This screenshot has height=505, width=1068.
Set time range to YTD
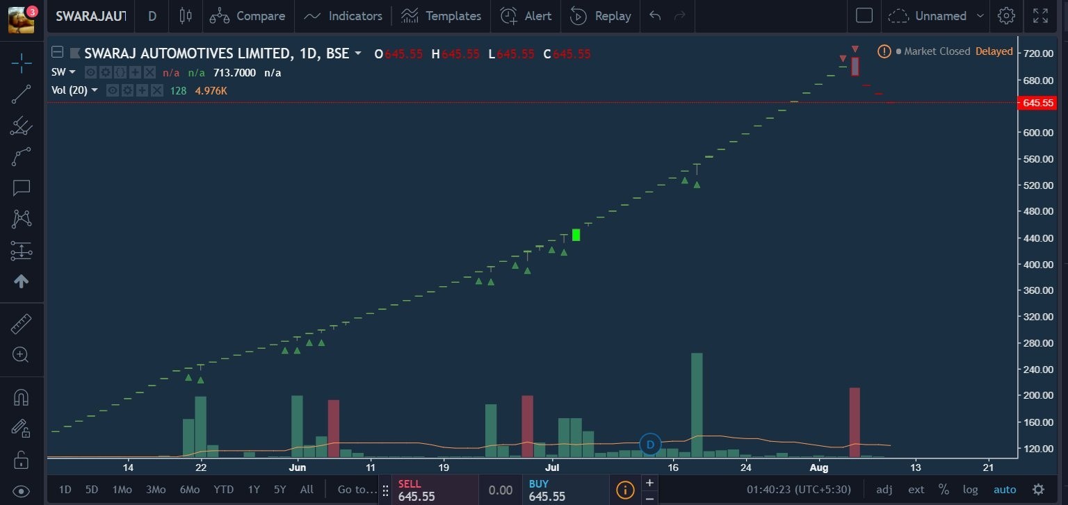click(223, 490)
